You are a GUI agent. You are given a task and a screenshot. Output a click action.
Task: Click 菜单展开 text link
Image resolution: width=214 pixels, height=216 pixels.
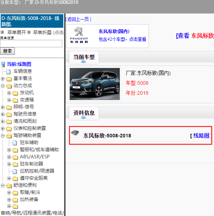[x=17, y=32]
